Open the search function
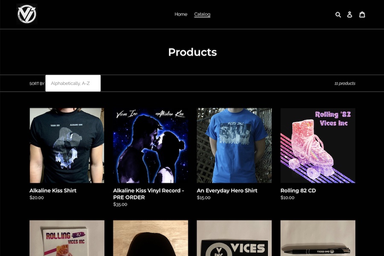This screenshot has width=384, height=256. coord(338,14)
